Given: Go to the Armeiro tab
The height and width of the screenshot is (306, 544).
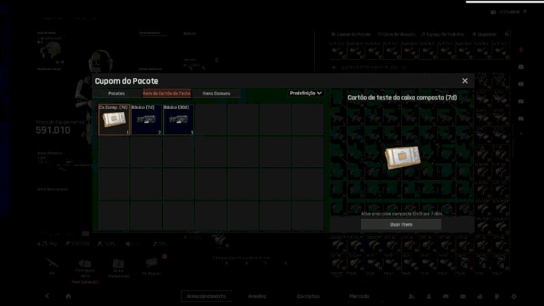Looking at the screenshot, I should click(257, 296).
